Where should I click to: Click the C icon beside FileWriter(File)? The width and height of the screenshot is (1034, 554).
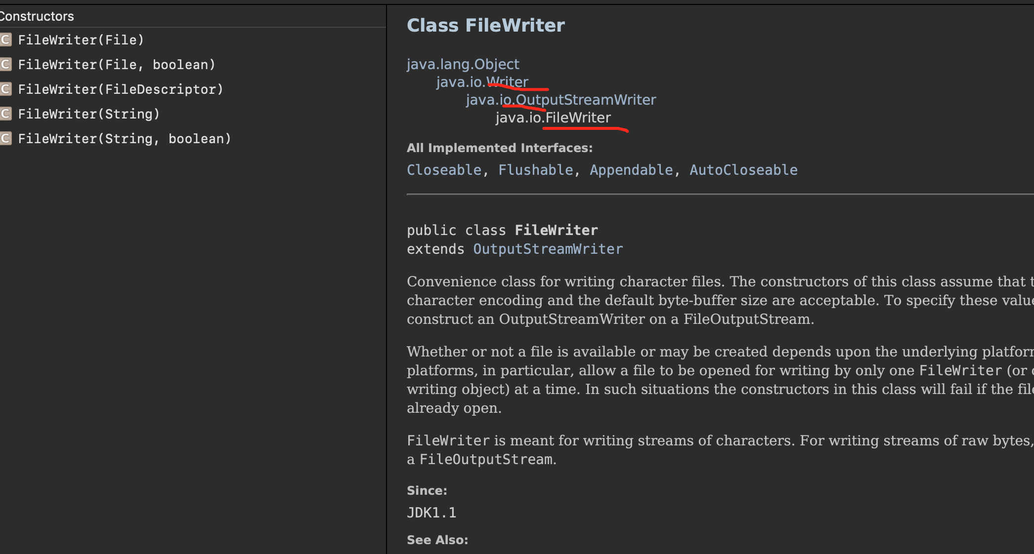5,40
